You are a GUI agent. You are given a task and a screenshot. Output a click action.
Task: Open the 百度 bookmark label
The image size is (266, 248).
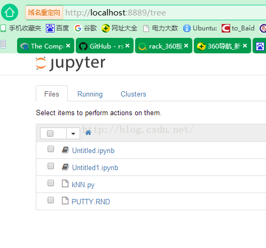click(x=62, y=28)
